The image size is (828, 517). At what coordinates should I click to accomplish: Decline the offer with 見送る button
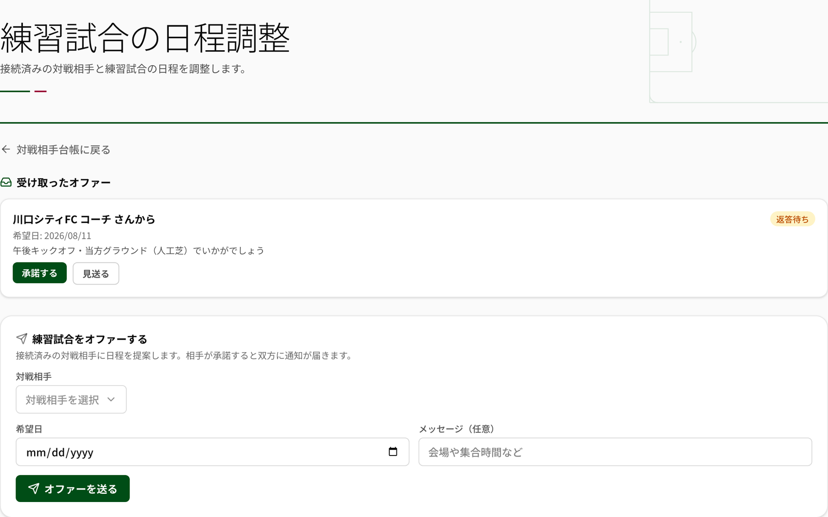click(96, 273)
